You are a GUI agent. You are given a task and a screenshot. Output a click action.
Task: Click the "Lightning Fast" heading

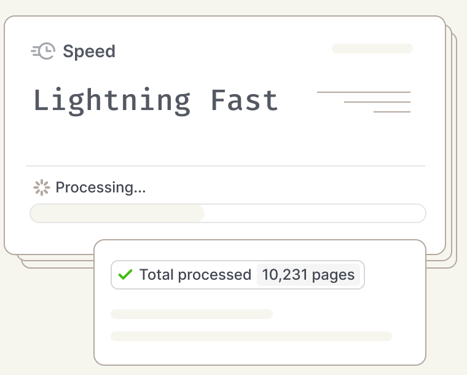[x=155, y=100]
